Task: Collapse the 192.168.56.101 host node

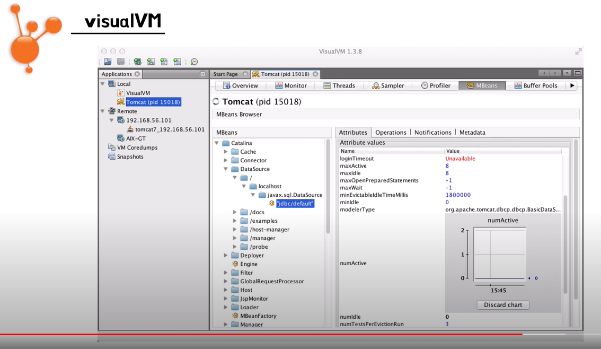Action: pos(111,120)
